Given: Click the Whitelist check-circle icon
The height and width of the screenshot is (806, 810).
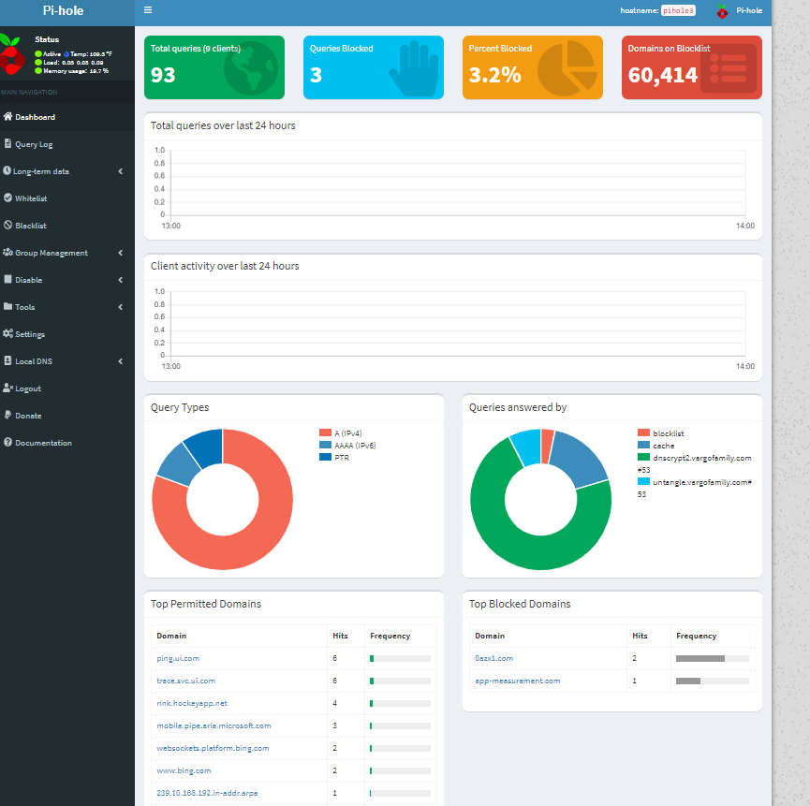Looking at the screenshot, I should (7, 198).
